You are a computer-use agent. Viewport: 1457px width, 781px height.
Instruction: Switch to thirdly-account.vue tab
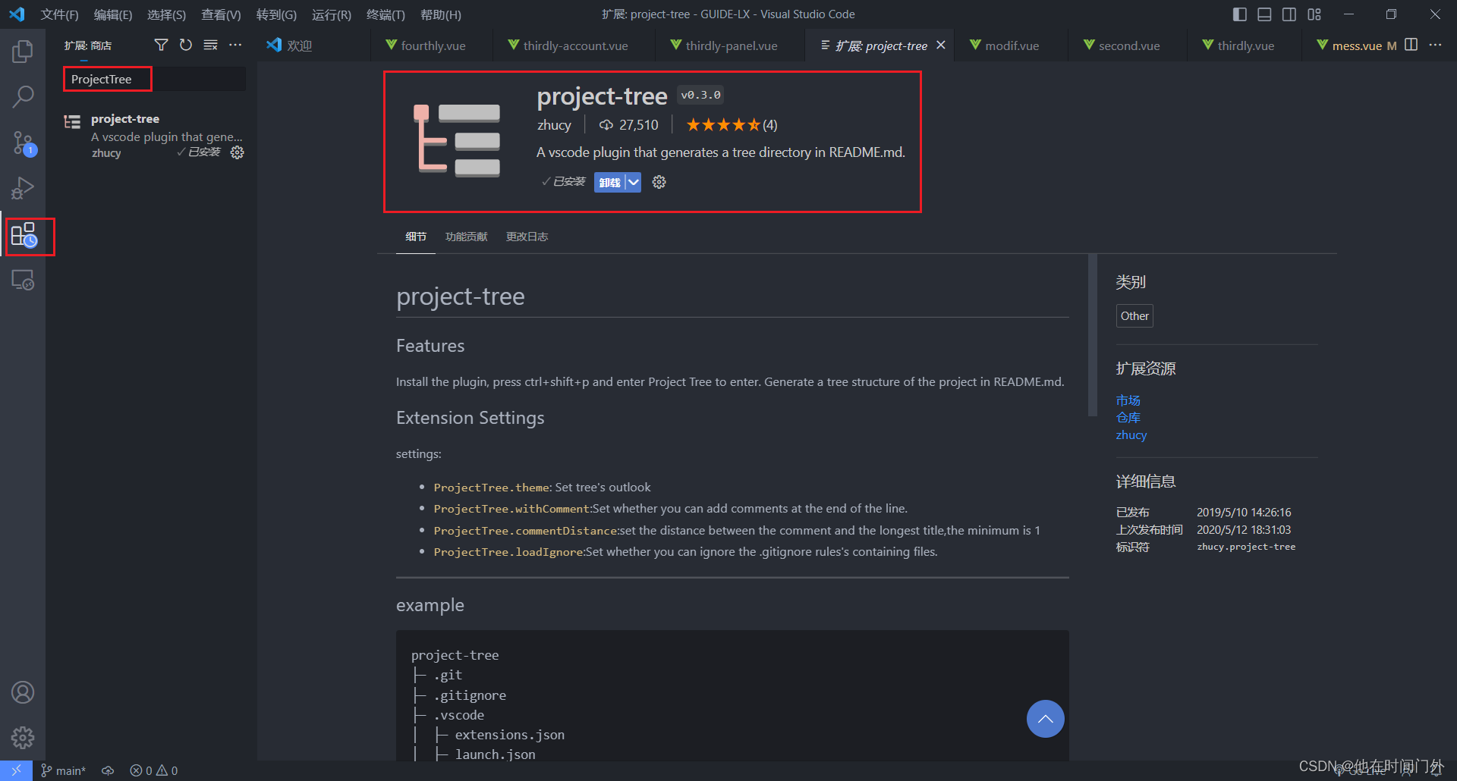(x=575, y=45)
